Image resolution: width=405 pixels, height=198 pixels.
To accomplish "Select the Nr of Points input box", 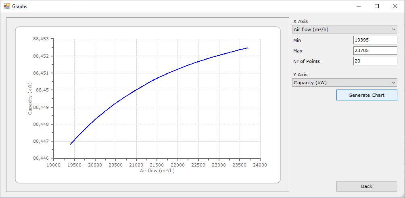I will pos(375,61).
